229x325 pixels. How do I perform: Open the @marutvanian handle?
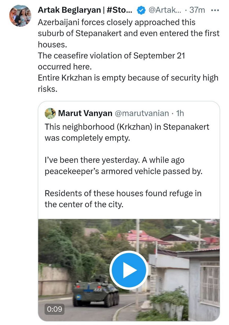point(142,113)
